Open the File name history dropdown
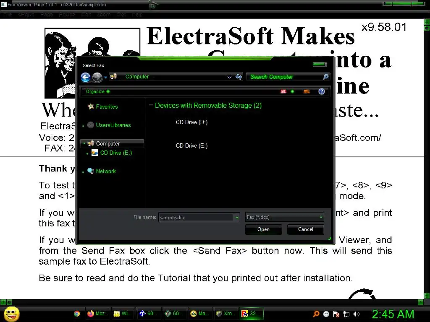Viewport: 430px width, 322px height. (x=237, y=218)
